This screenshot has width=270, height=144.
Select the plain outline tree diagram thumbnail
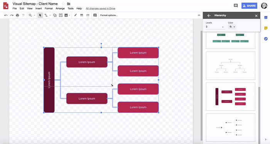pos(230,65)
